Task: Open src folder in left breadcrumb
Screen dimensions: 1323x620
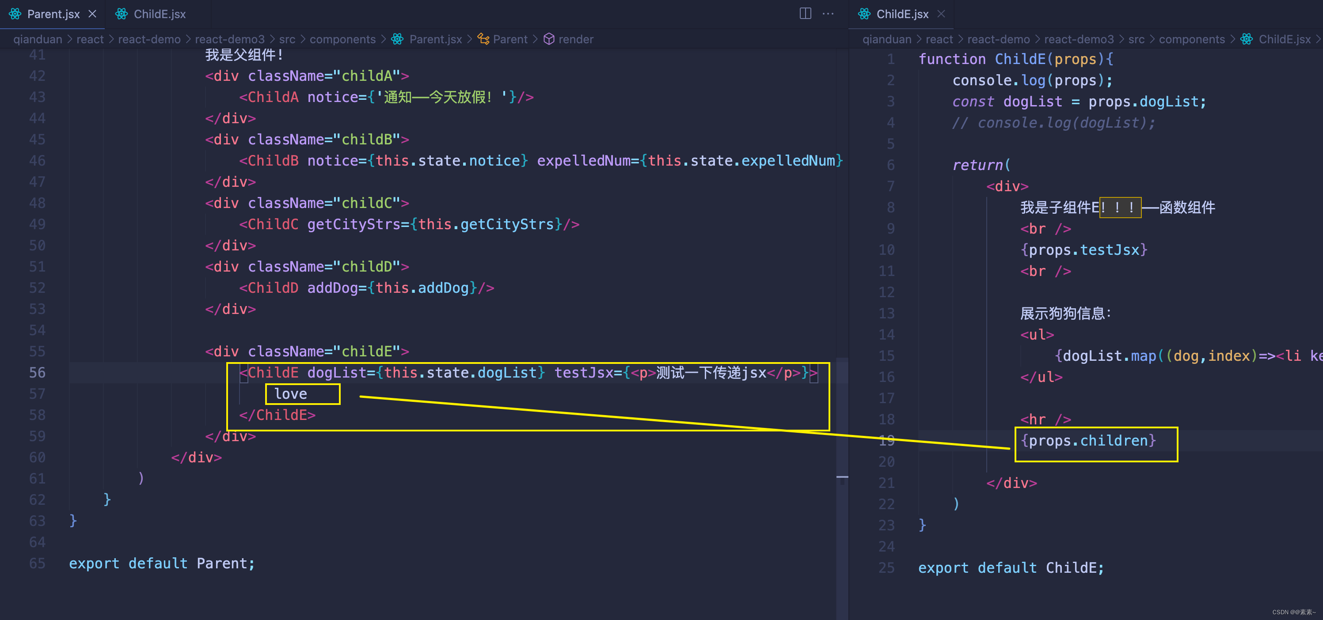Action: tap(287, 39)
